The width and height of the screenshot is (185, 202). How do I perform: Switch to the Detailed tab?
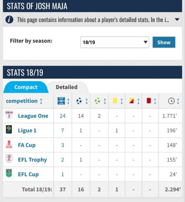pyautogui.click(x=66, y=87)
